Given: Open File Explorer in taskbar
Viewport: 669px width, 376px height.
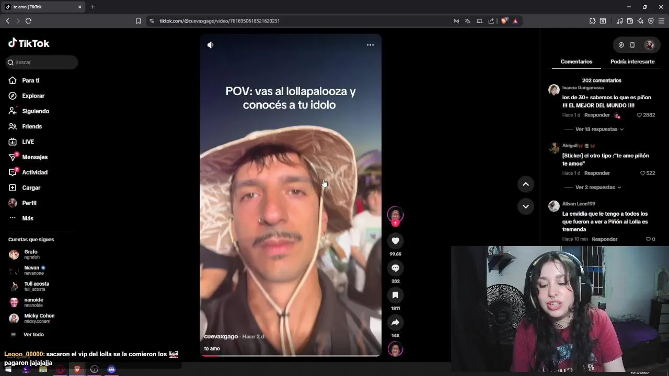Looking at the screenshot, I should tap(43, 369).
